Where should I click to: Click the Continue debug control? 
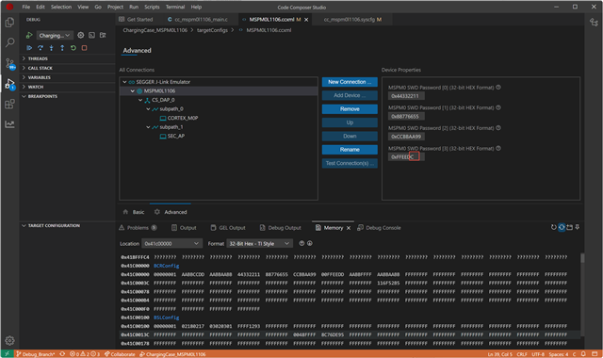pos(29,48)
